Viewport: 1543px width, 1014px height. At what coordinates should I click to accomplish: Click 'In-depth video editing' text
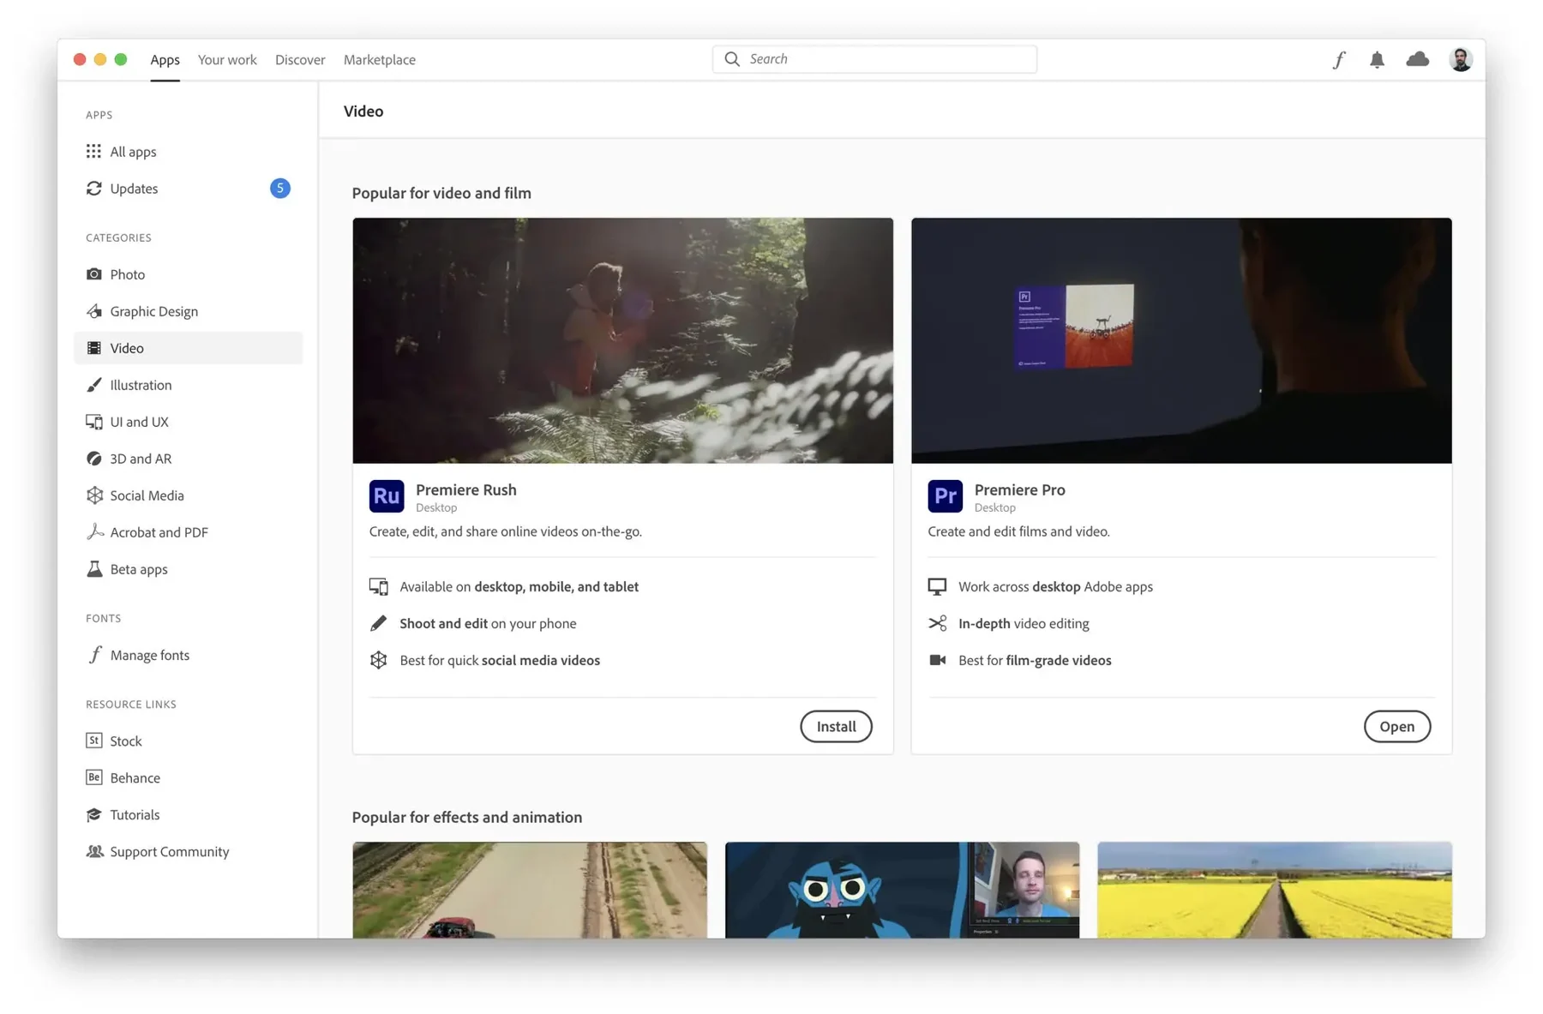1024,623
